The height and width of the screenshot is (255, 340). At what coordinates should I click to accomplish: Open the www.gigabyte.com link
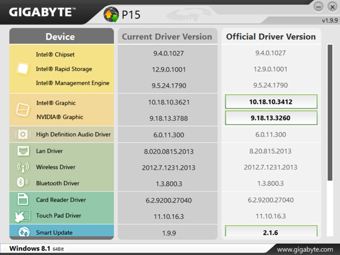point(305,249)
